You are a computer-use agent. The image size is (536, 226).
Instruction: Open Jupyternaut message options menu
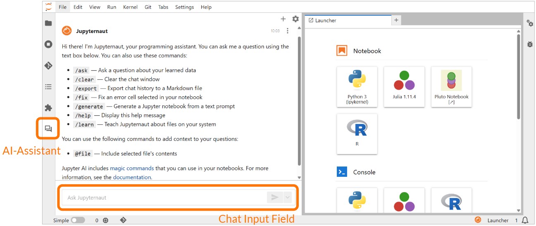point(288,31)
